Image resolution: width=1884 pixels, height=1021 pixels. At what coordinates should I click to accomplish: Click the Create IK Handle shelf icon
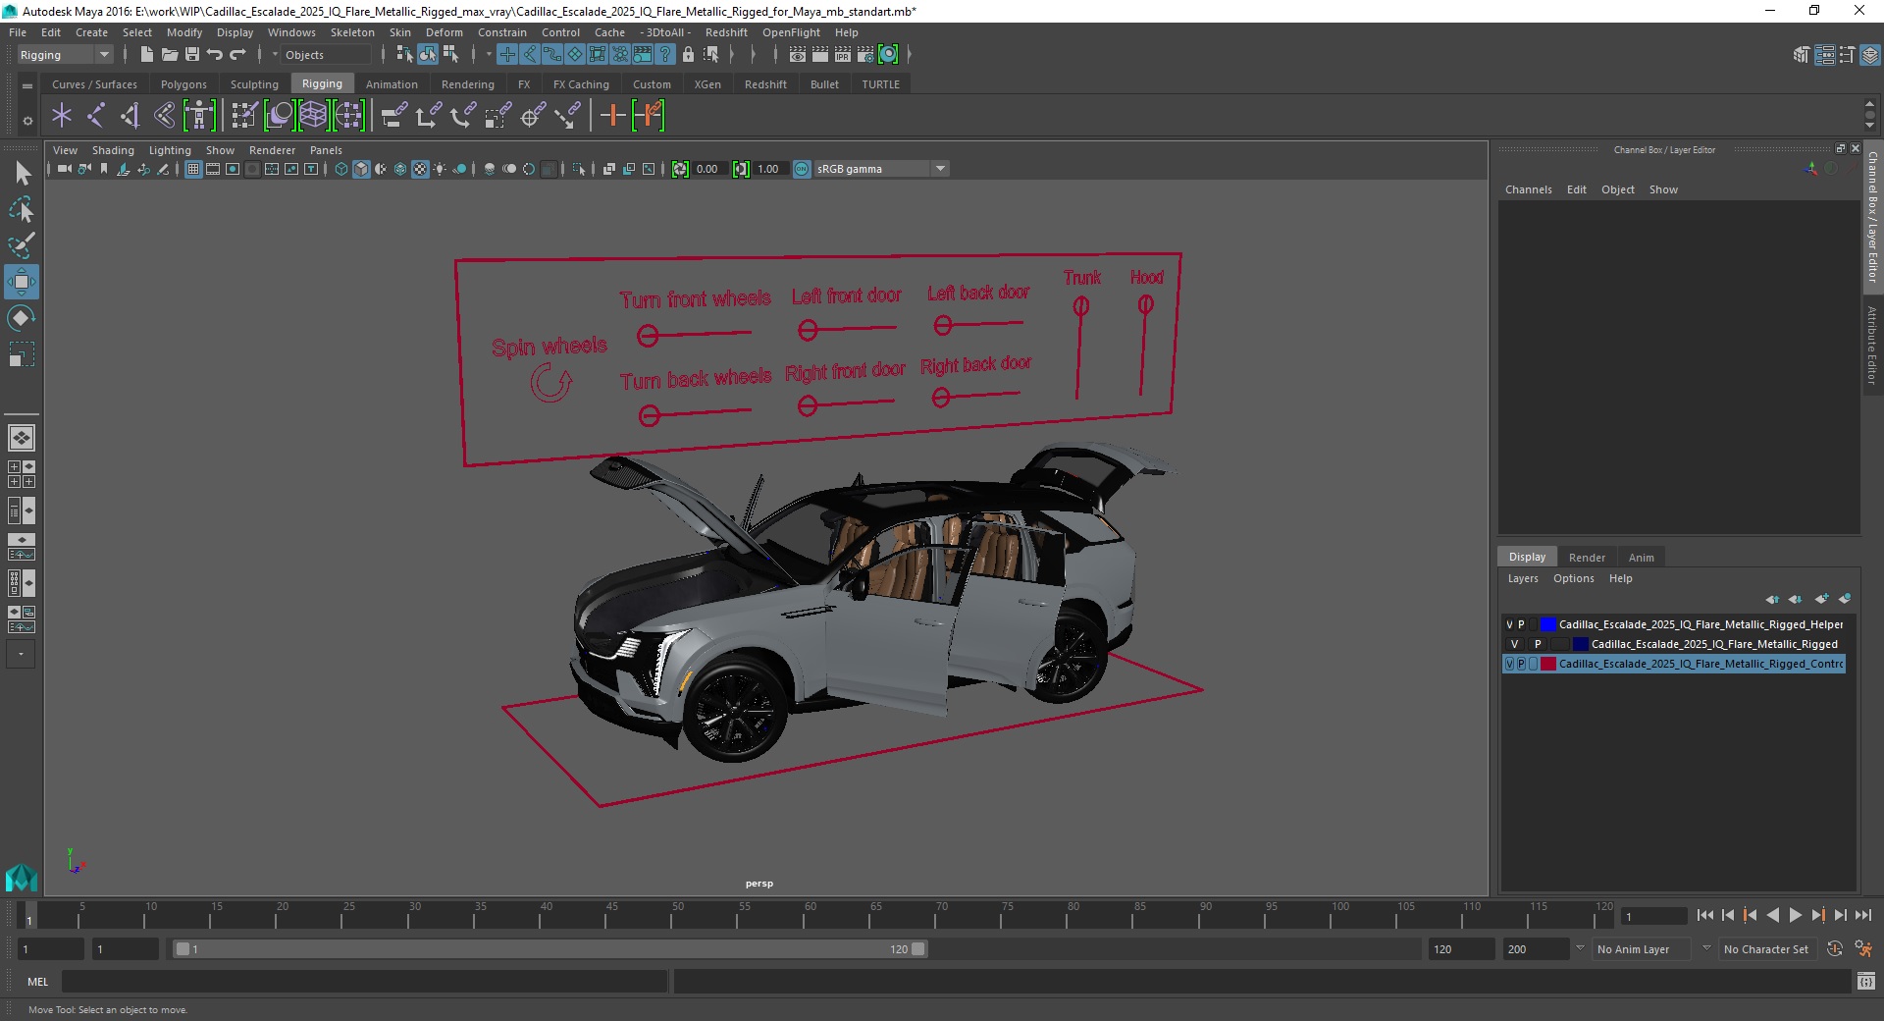[130, 116]
